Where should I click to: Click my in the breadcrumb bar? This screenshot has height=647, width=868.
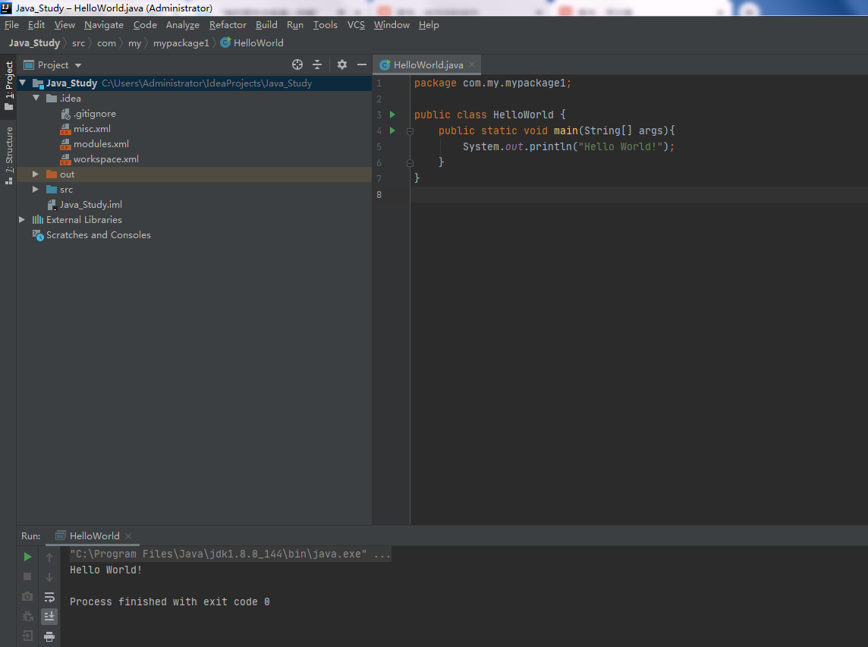click(134, 43)
